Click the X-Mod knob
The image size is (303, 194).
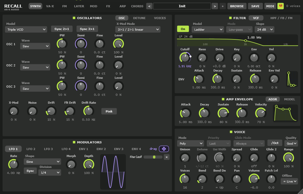pos(14,111)
